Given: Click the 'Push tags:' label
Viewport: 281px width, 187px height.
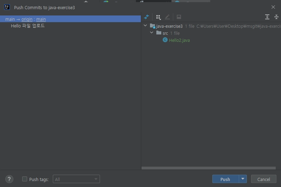Looking at the screenshot, I should pyautogui.click(x=39, y=179).
